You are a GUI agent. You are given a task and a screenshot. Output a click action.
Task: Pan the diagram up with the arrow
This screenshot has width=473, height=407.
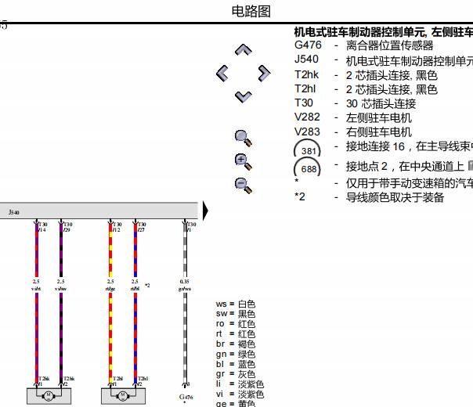244,50
